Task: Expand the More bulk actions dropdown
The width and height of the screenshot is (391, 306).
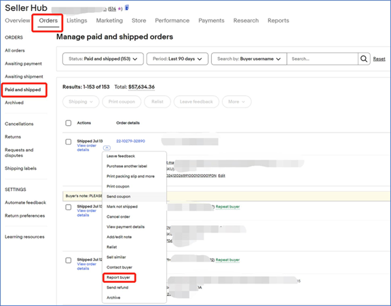Action: tap(237, 102)
